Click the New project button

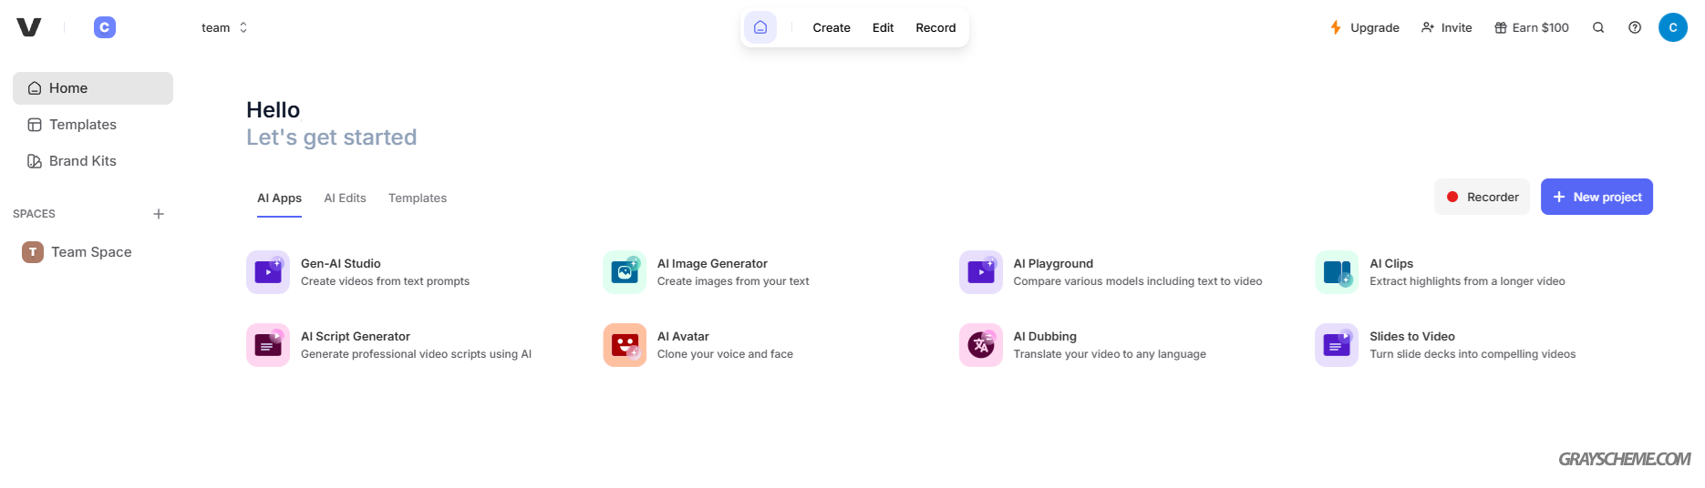click(1596, 197)
